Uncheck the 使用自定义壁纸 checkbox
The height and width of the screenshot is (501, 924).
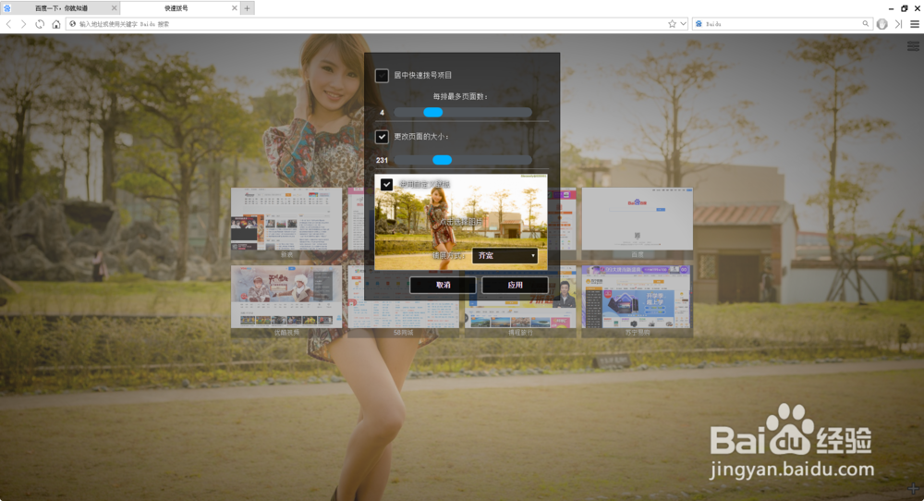[386, 185]
